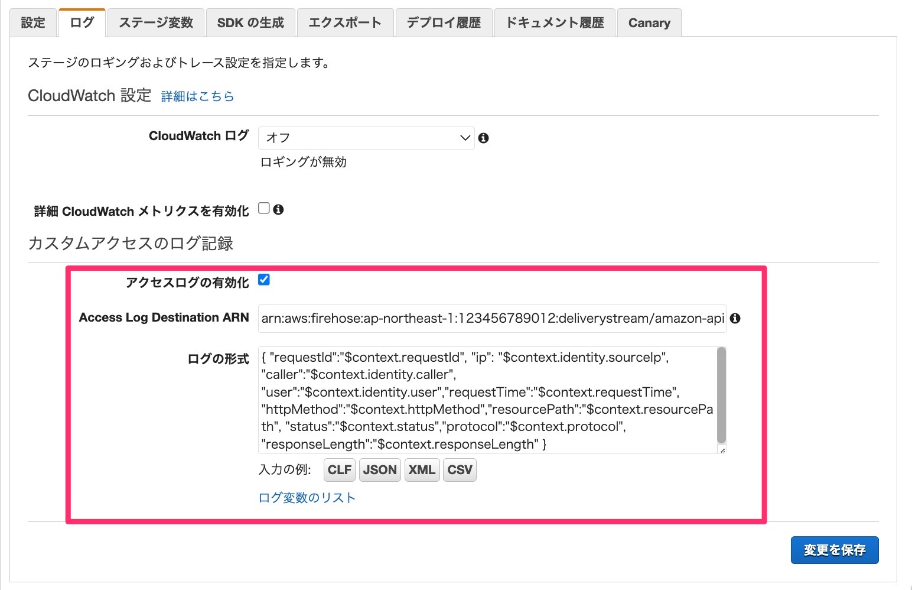Viewport: 912px width, 590px height.
Task: Click the 変更を保存 button
Action: [x=834, y=549]
